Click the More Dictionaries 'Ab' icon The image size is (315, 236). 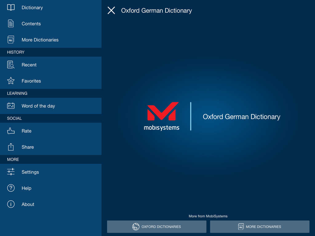[11, 40]
